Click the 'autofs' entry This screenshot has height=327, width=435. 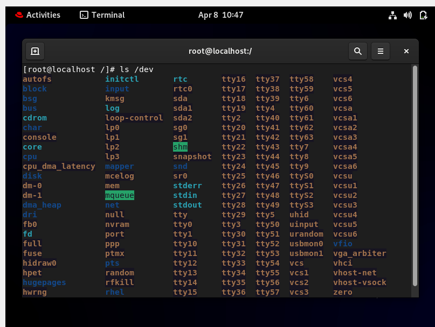click(37, 79)
